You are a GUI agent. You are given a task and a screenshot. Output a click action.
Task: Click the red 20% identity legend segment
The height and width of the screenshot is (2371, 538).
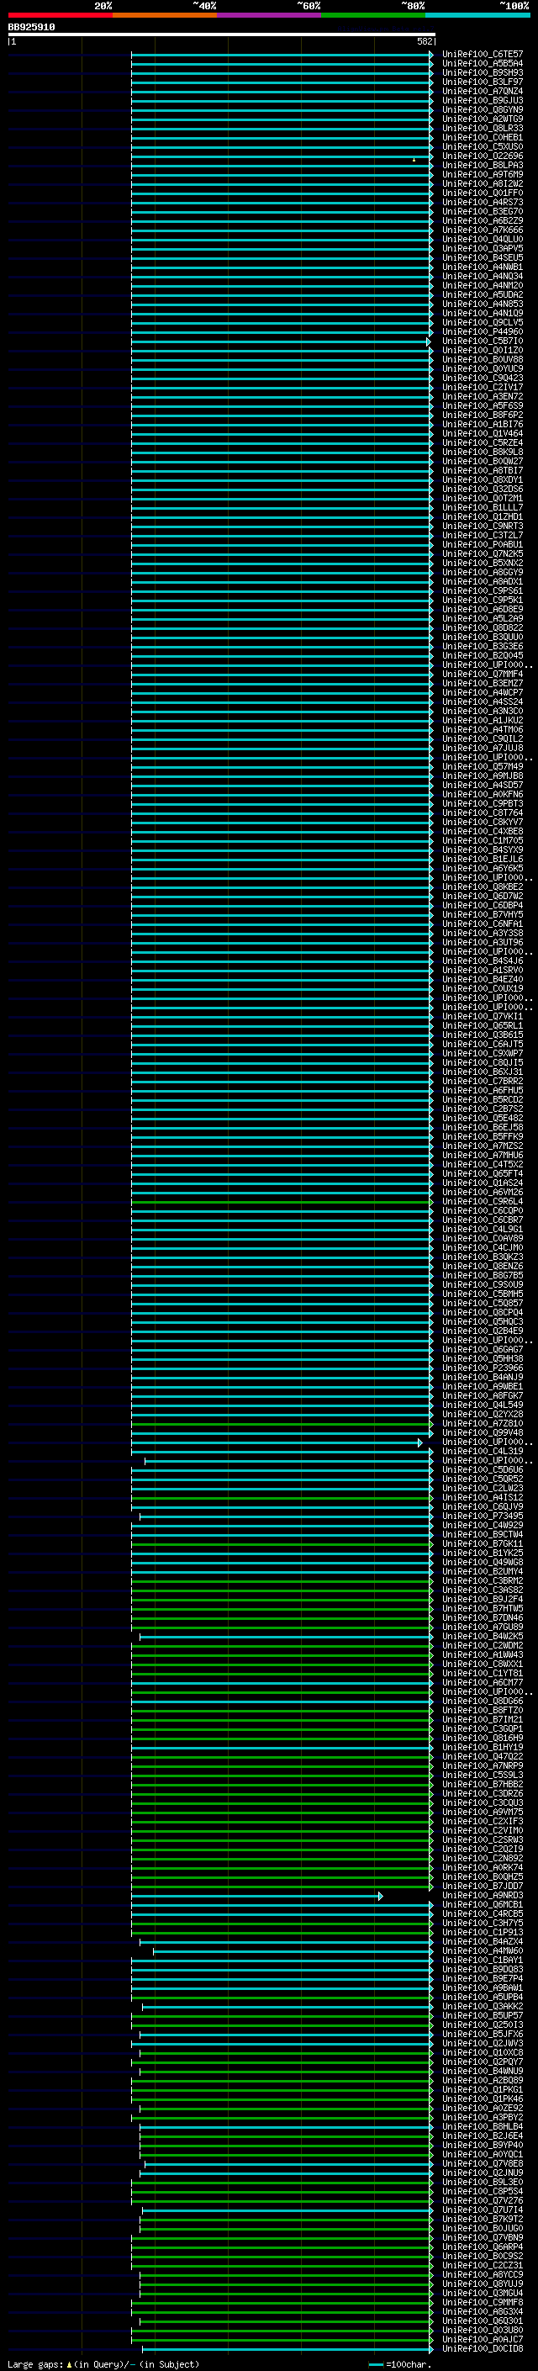(x=60, y=15)
